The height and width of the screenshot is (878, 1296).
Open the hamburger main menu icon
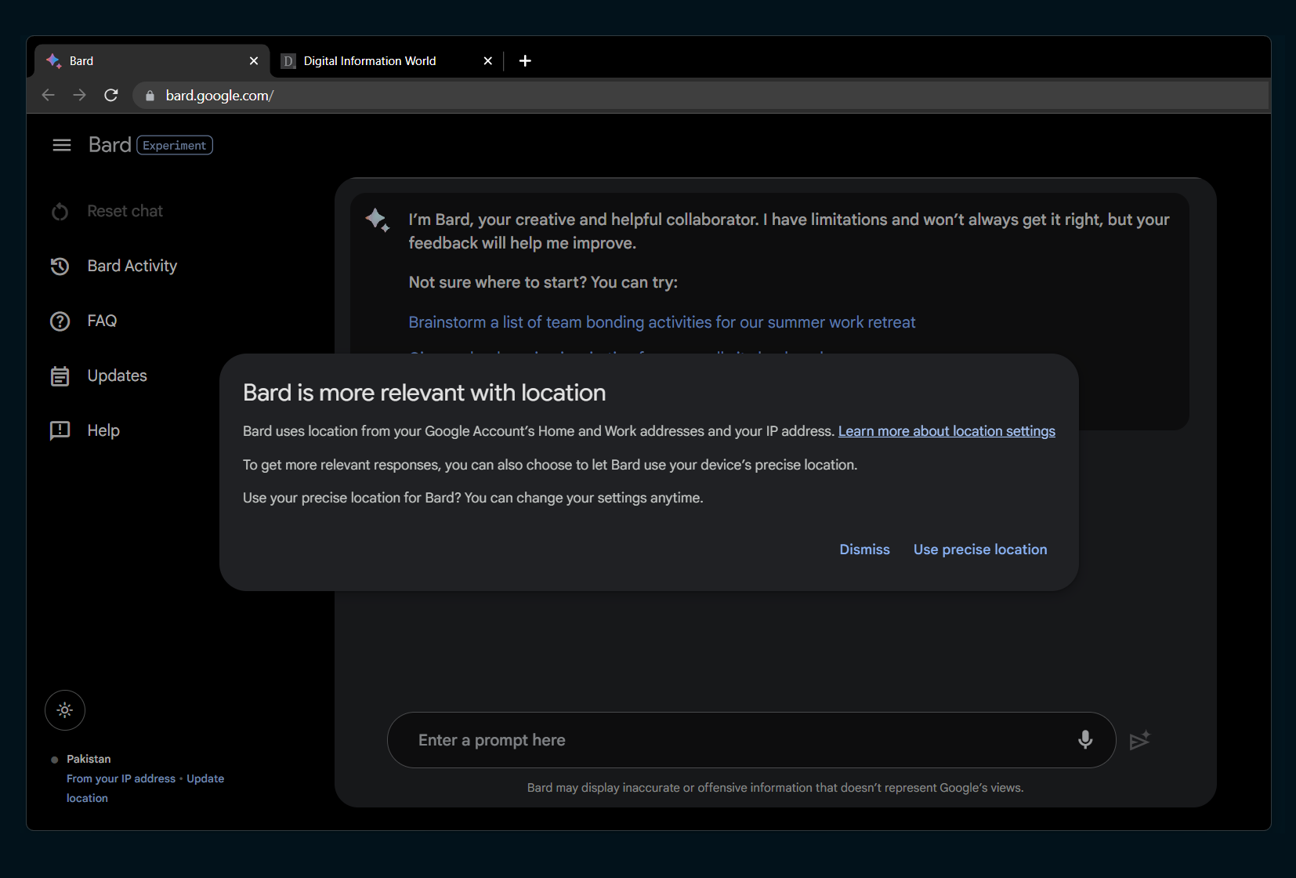pyautogui.click(x=62, y=145)
